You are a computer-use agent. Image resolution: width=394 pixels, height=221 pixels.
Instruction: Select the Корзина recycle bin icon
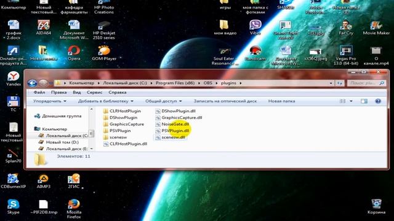pyautogui.click(x=376, y=207)
